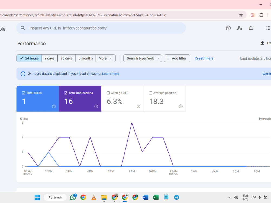The width and height of the screenshot is (271, 203).
Task: Click the '12AM 8/6/25' axis label
Action: [173, 173]
